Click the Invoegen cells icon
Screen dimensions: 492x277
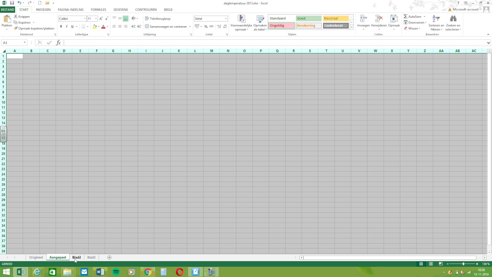point(363,19)
